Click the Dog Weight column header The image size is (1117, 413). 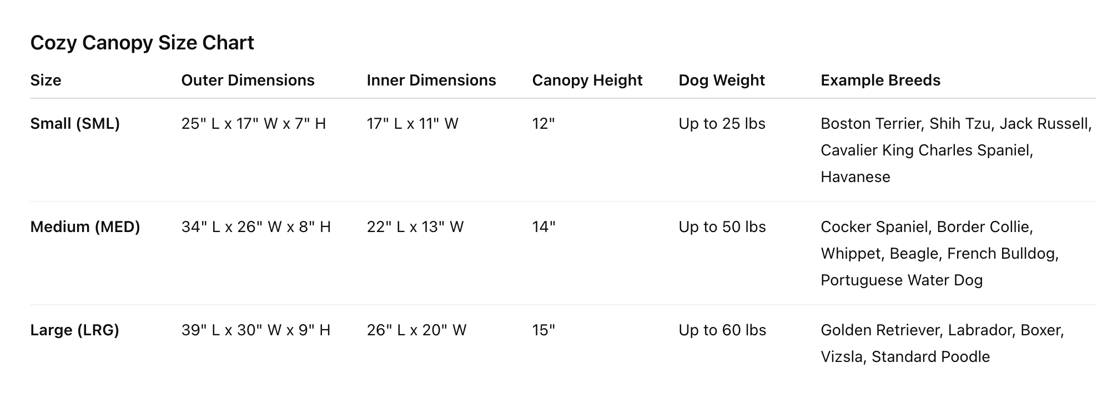721,80
